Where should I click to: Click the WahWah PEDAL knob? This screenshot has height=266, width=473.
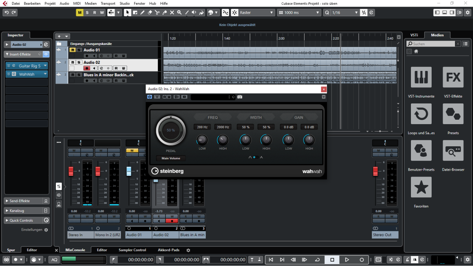(x=171, y=130)
